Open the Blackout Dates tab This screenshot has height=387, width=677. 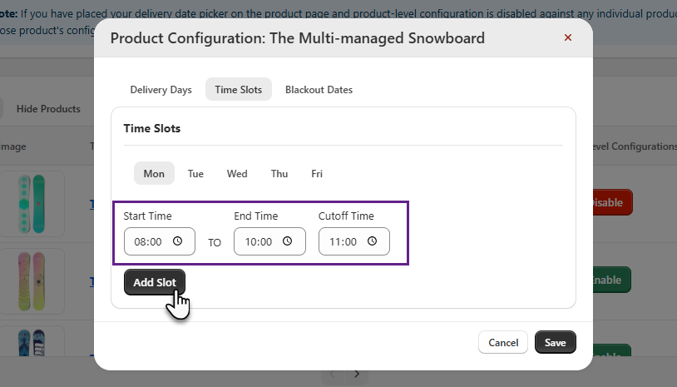tap(319, 90)
